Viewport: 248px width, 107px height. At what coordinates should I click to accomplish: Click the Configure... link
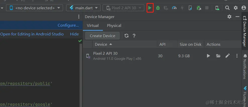click(x=68, y=25)
